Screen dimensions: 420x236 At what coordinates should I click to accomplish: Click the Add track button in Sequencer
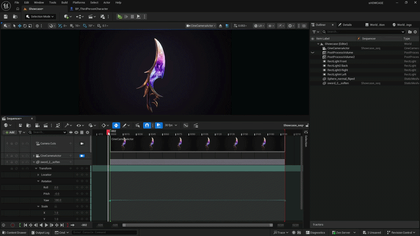(10, 133)
